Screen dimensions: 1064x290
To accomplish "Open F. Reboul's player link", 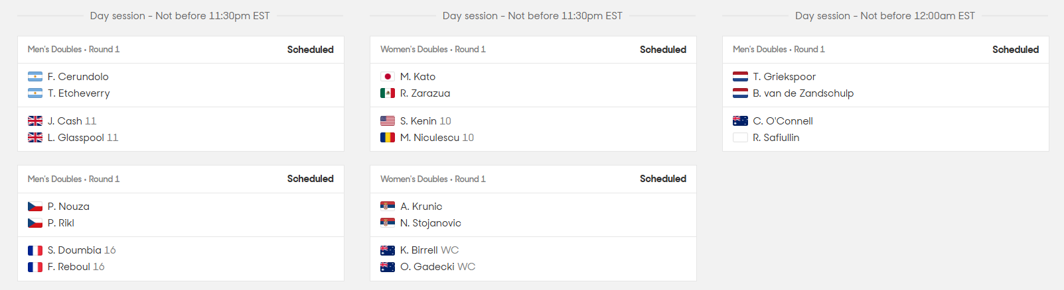I will (x=69, y=267).
